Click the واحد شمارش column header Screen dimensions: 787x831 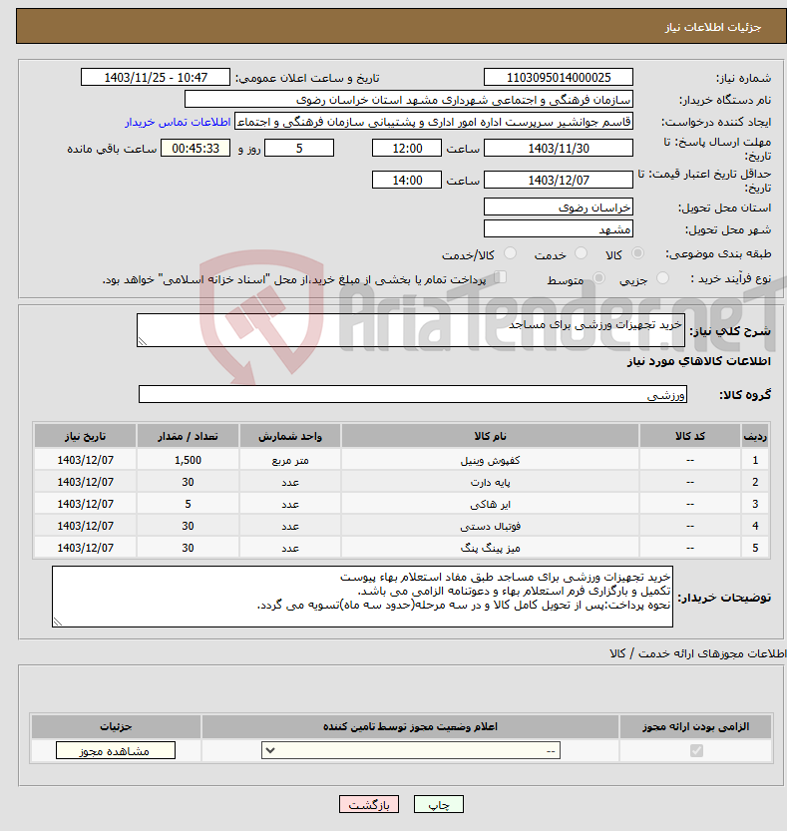coord(290,436)
